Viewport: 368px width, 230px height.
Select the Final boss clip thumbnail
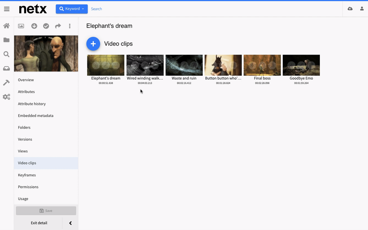(x=262, y=65)
